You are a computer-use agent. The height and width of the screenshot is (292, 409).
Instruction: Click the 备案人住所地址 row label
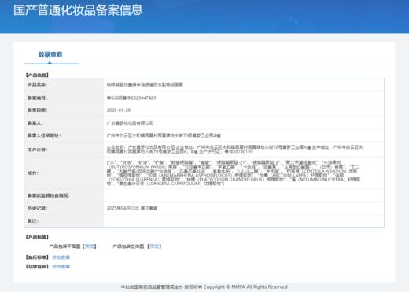(44, 136)
